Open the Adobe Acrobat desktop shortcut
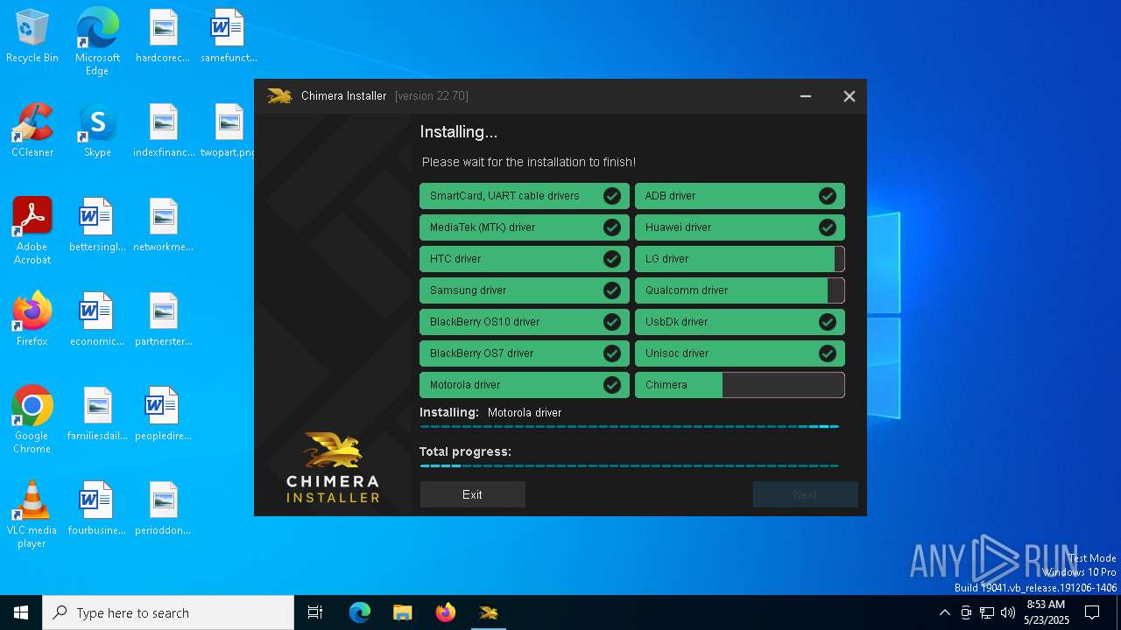1121x630 pixels. click(32, 230)
